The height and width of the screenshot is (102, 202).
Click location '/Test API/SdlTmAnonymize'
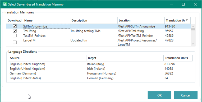[x=136, y=26]
